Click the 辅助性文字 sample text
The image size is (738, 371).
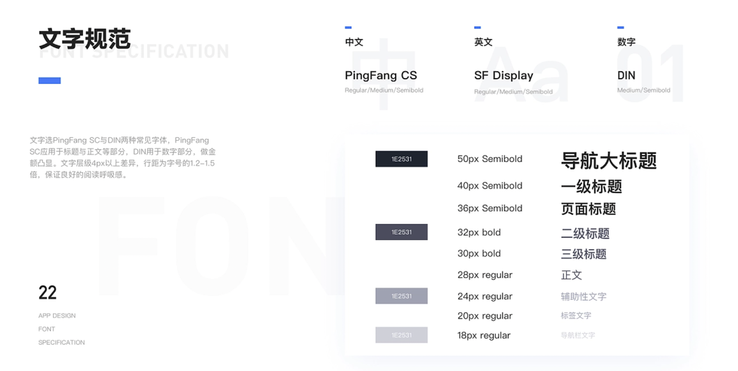click(x=583, y=297)
